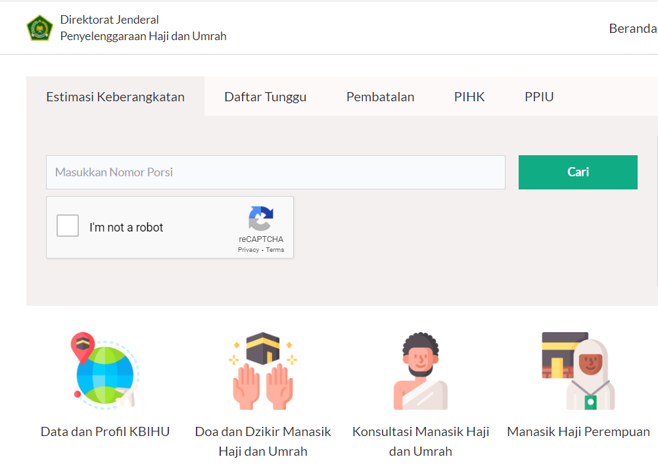Image resolution: width=658 pixels, height=465 pixels.
Task: Click the Data dan Profil KBIHU text link
Action: (x=105, y=431)
